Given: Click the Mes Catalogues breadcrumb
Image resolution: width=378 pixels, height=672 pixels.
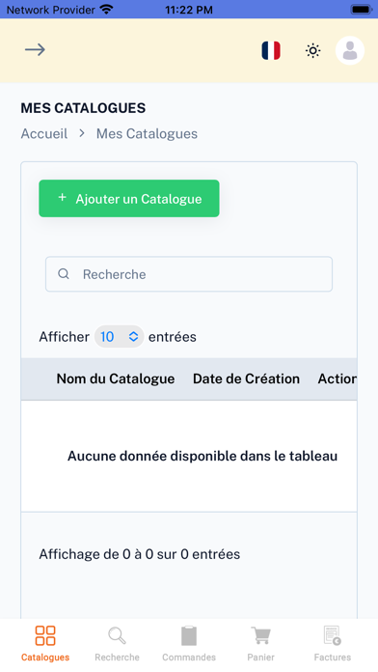Looking at the screenshot, I should (x=147, y=133).
